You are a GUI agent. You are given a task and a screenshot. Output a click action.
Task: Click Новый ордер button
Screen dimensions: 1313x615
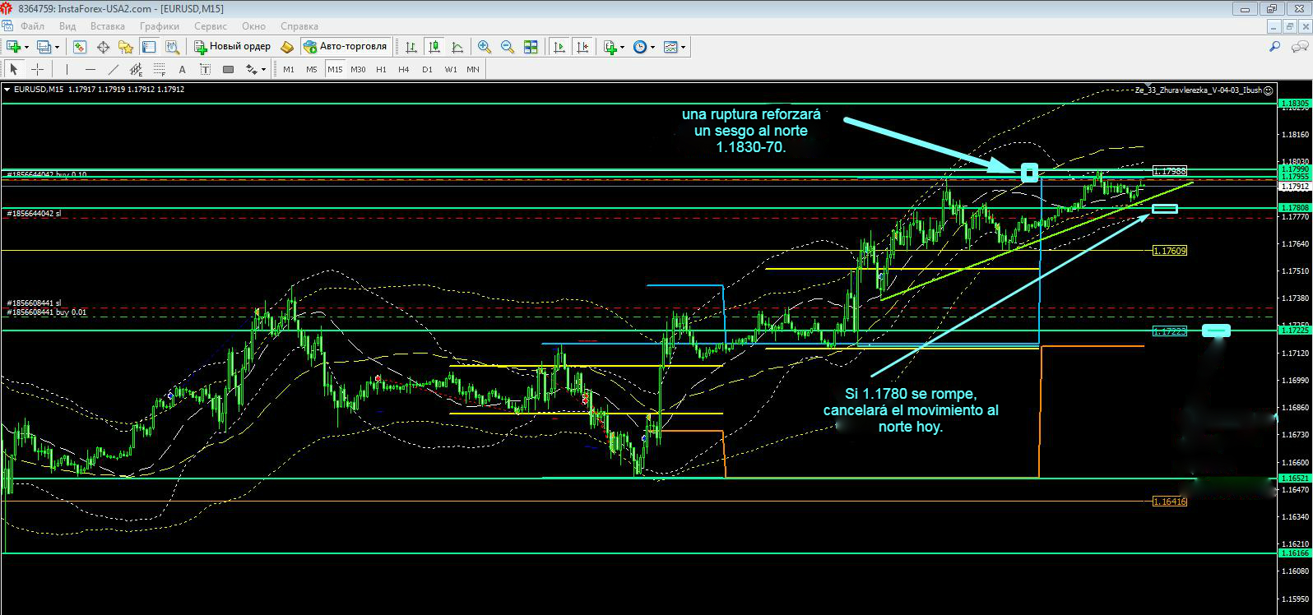tap(232, 47)
